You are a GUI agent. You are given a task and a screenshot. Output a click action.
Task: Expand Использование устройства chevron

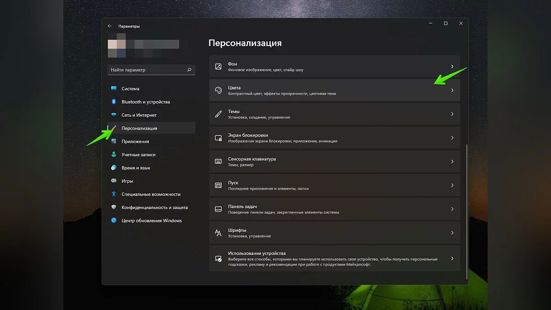tap(452, 259)
